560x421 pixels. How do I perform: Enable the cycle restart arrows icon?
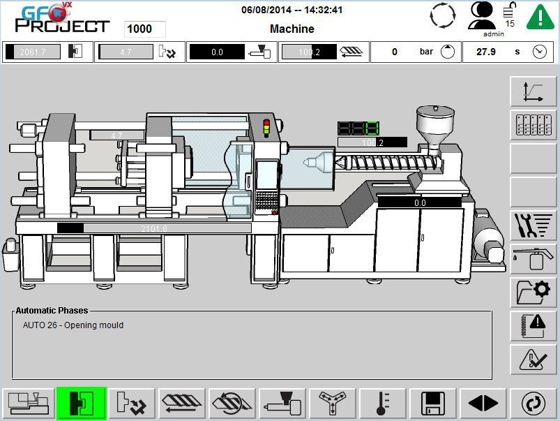click(x=533, y=403)
